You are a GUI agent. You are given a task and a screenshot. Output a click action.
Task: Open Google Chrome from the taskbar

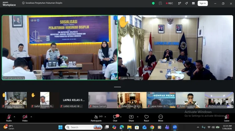[x=152, y=127]
